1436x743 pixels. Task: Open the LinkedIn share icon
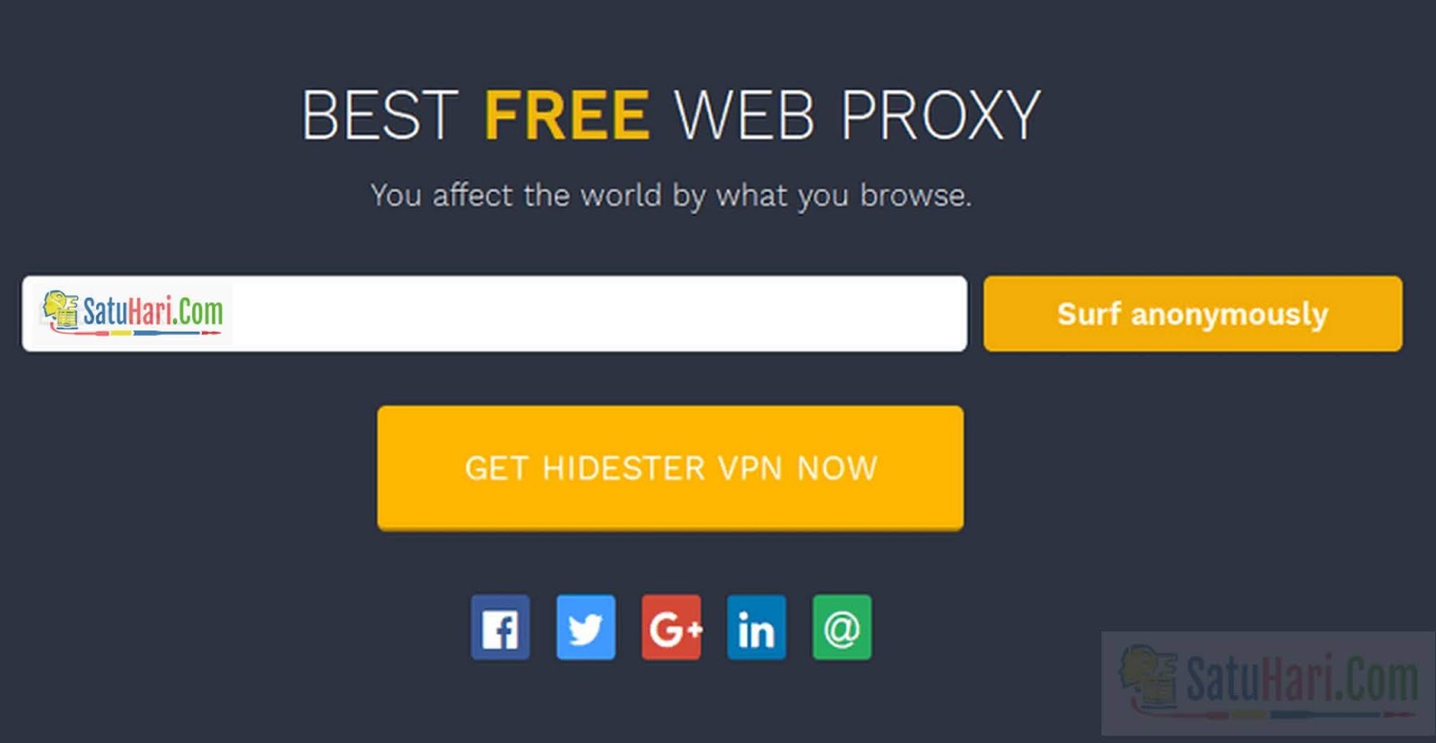[x=757, y=627]
